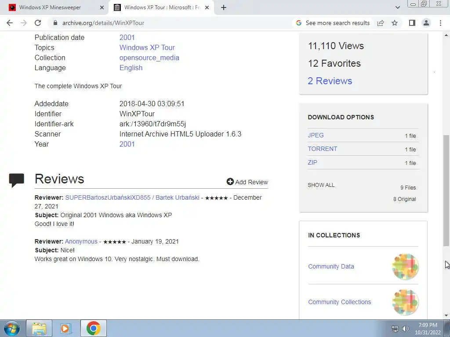Open the Anonymous reviewer link
450x337 pixels.
(x=81, y=242)
